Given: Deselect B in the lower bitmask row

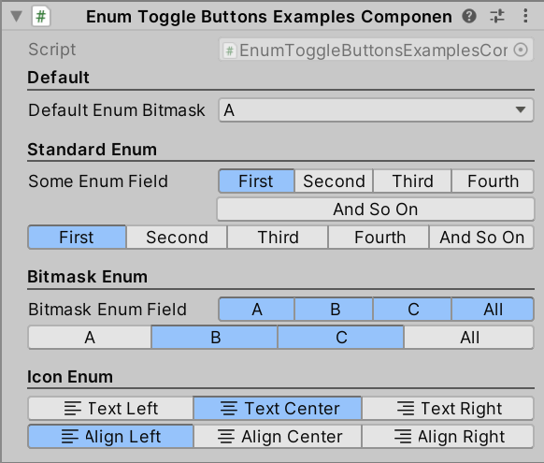Looking at the screenshot, I should pos(215,337).
